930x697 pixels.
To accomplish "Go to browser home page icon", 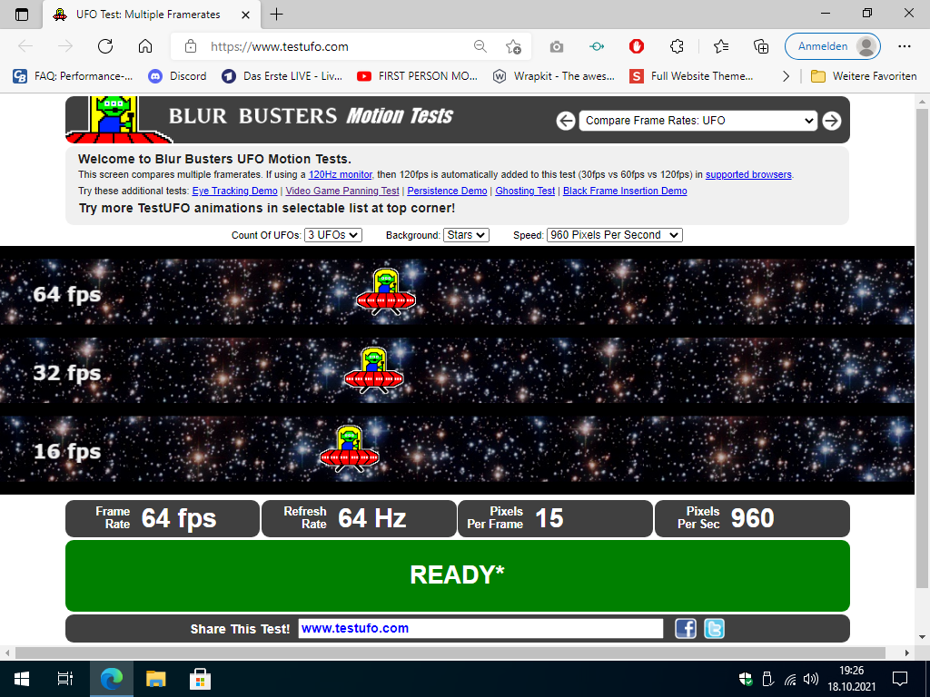I will tap(145, 46).
